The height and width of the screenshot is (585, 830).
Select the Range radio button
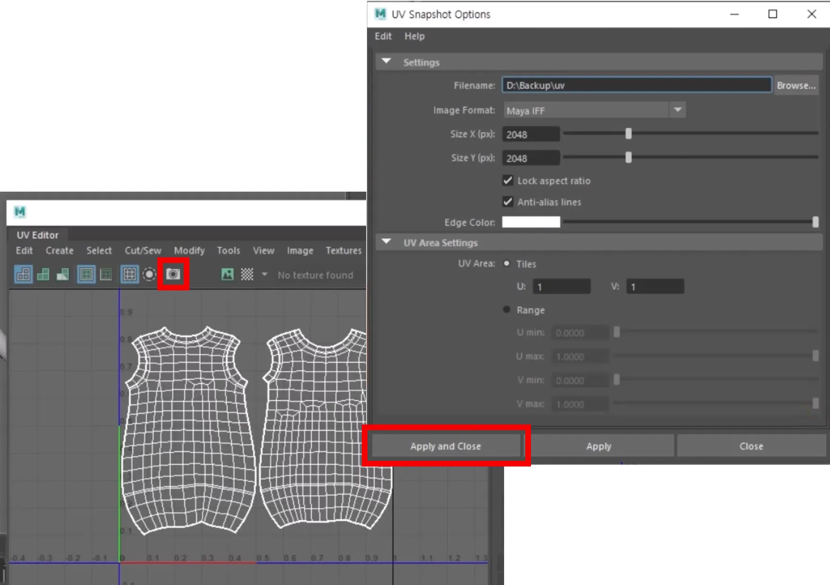[506, 310]
